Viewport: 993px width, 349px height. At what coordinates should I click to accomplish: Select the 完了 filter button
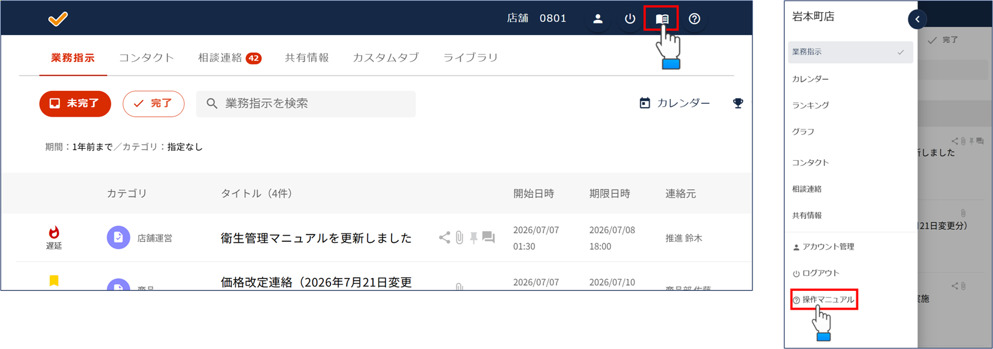tap(153, 104)
